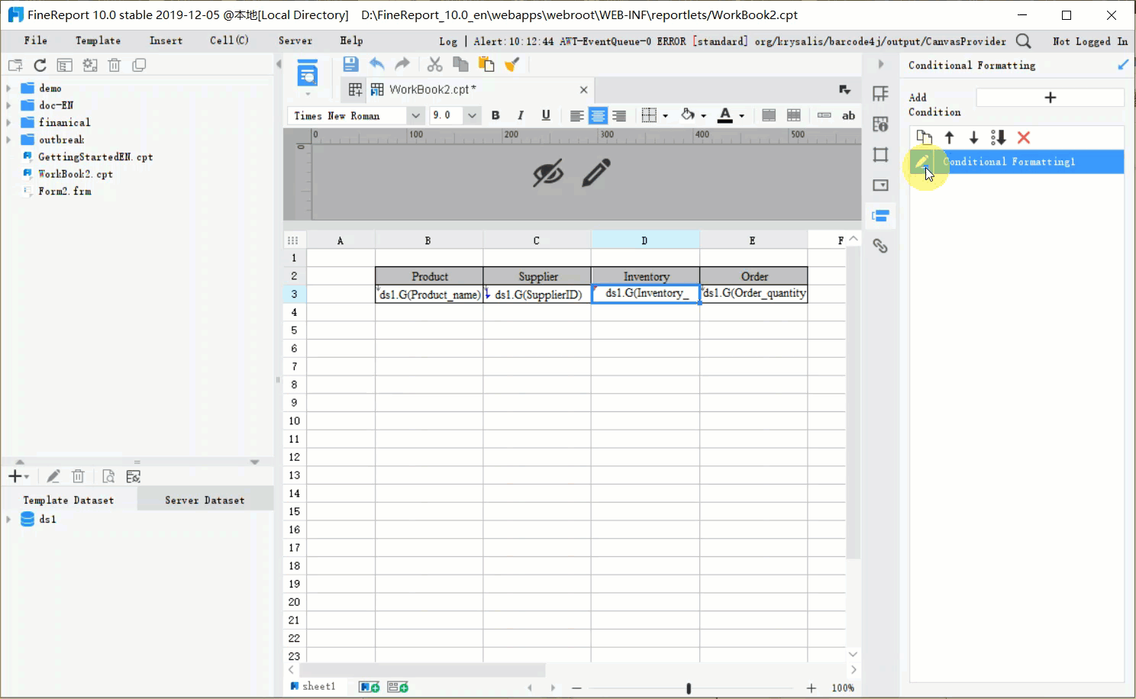Cut the selected cell content
Image resolution: width=1136 pixels, height=699 pixels.
(x=434, y=64)
